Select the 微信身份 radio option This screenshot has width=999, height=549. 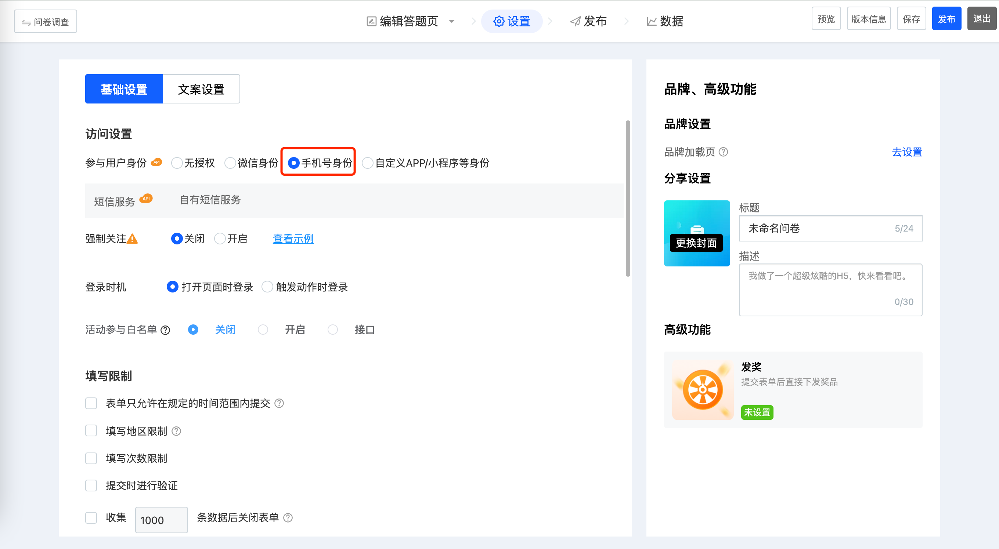pyautogui.click(x=230, y=163)
